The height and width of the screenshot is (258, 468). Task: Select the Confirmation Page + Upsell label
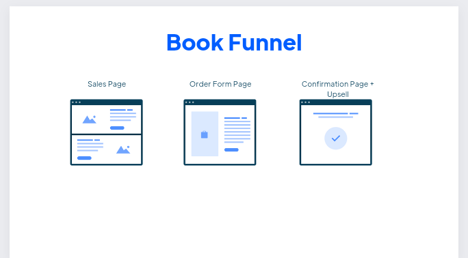coord(337,89)
